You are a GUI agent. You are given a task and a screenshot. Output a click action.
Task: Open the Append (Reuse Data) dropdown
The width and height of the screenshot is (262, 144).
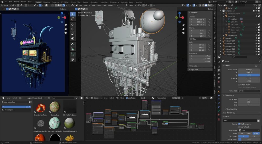pyautogui.click(x=36, y=98)
